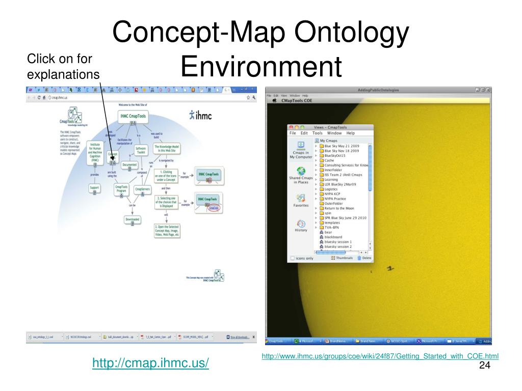
Task: Expand the Learning folder
Action: 316,180
